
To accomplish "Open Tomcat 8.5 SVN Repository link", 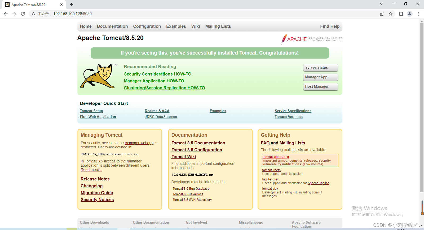I will point(192,200).
